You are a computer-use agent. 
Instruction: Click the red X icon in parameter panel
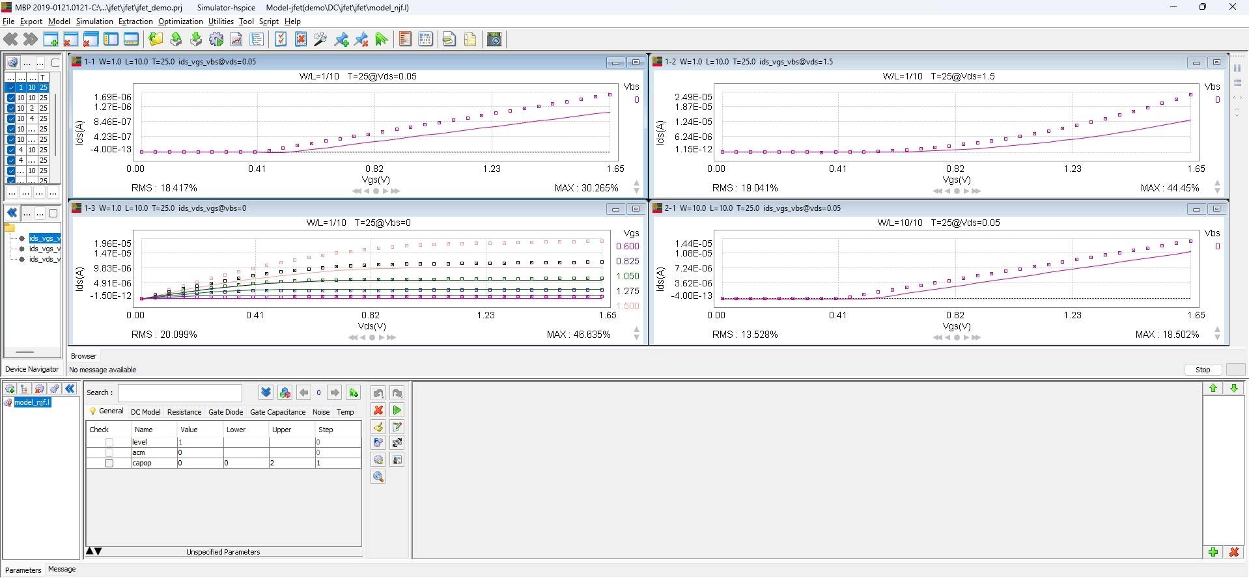click(378, 410)
